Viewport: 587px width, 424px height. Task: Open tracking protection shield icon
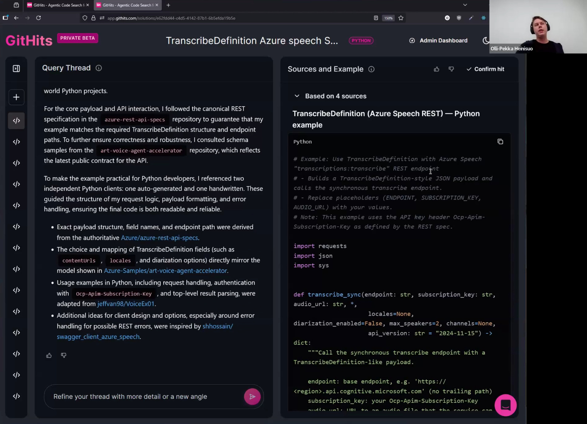coord(85,18)
